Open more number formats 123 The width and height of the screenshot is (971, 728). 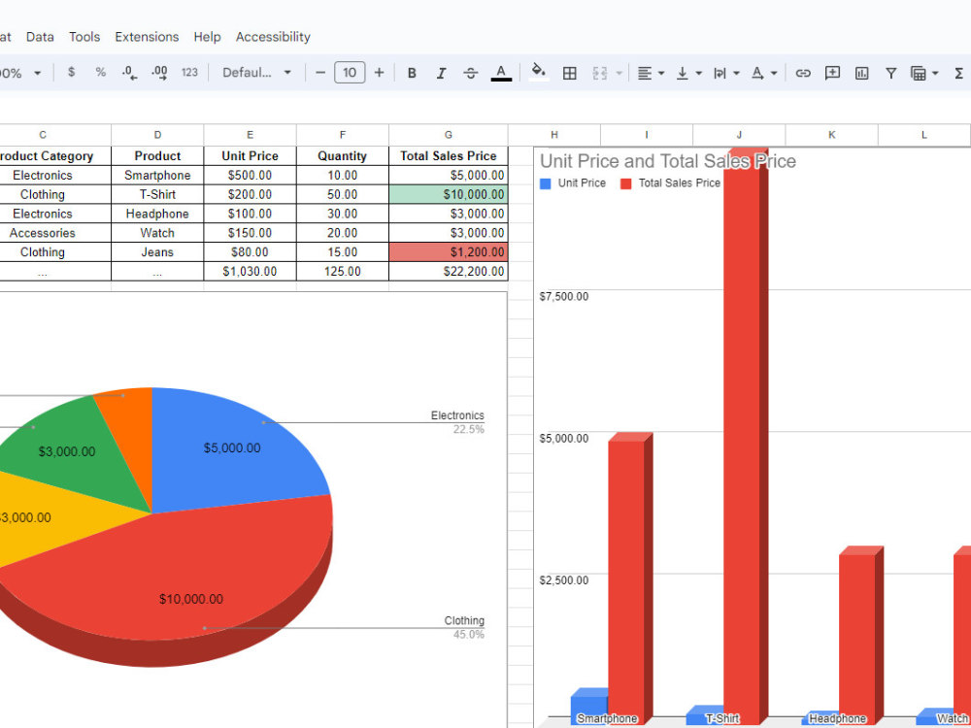(189, 73)
